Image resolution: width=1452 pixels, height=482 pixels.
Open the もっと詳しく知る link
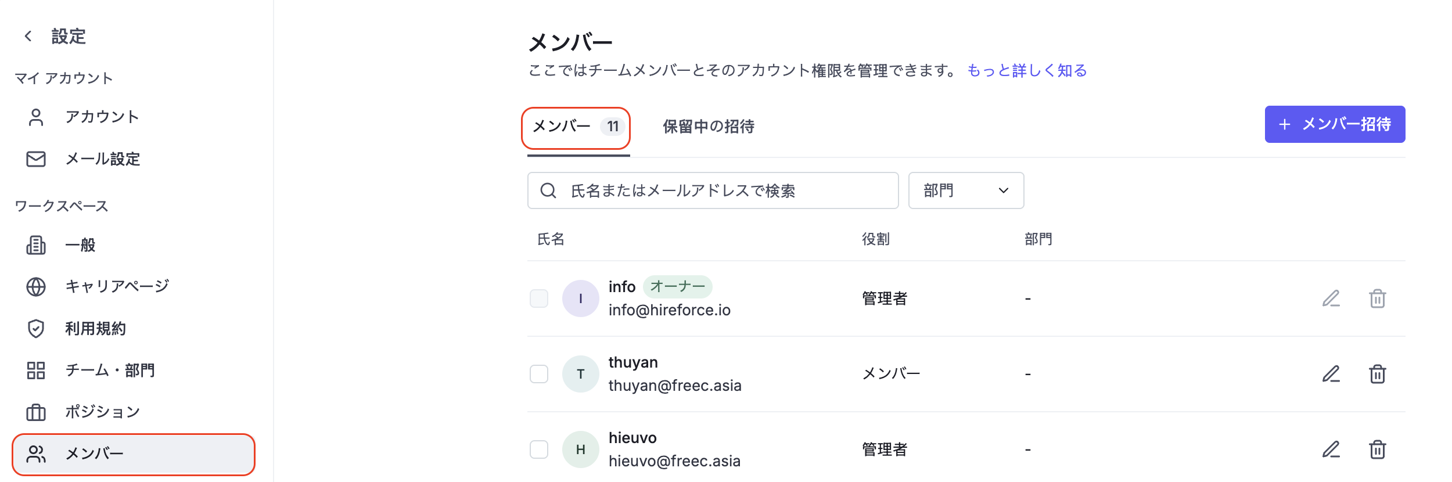[x=1027, y=71]
